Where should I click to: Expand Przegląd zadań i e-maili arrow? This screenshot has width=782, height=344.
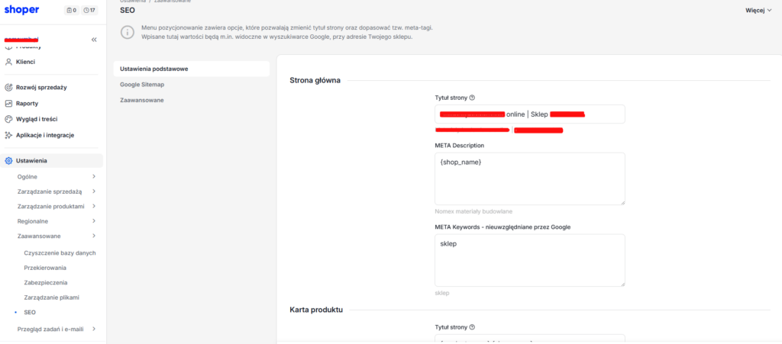click(94, 329)
